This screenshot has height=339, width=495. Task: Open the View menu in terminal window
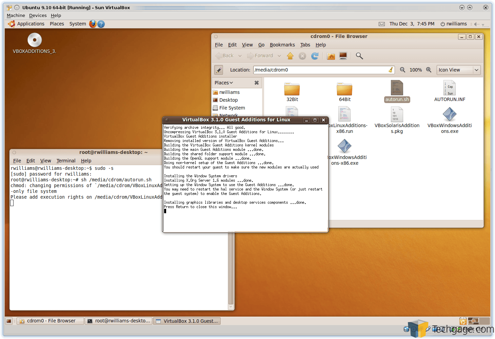coord(45,161)
